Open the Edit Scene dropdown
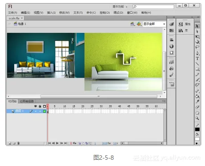 pos(132,24)
